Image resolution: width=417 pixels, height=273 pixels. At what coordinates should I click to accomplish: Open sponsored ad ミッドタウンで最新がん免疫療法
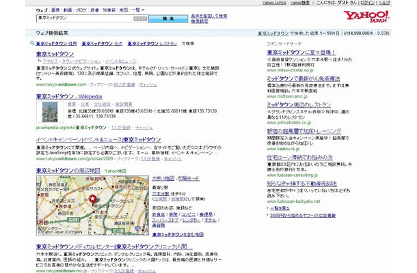point(304,78)
